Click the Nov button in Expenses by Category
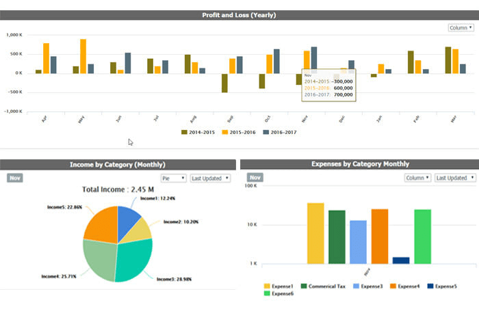479x320 pixels. pos(255,177)
